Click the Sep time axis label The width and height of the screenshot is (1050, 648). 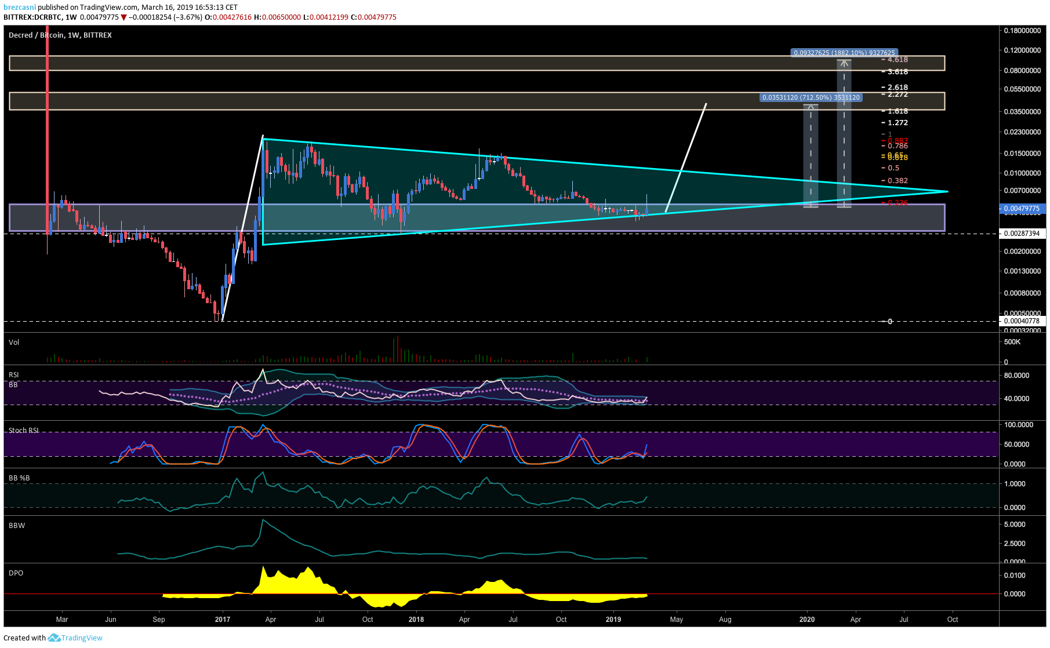coord(159,620)
